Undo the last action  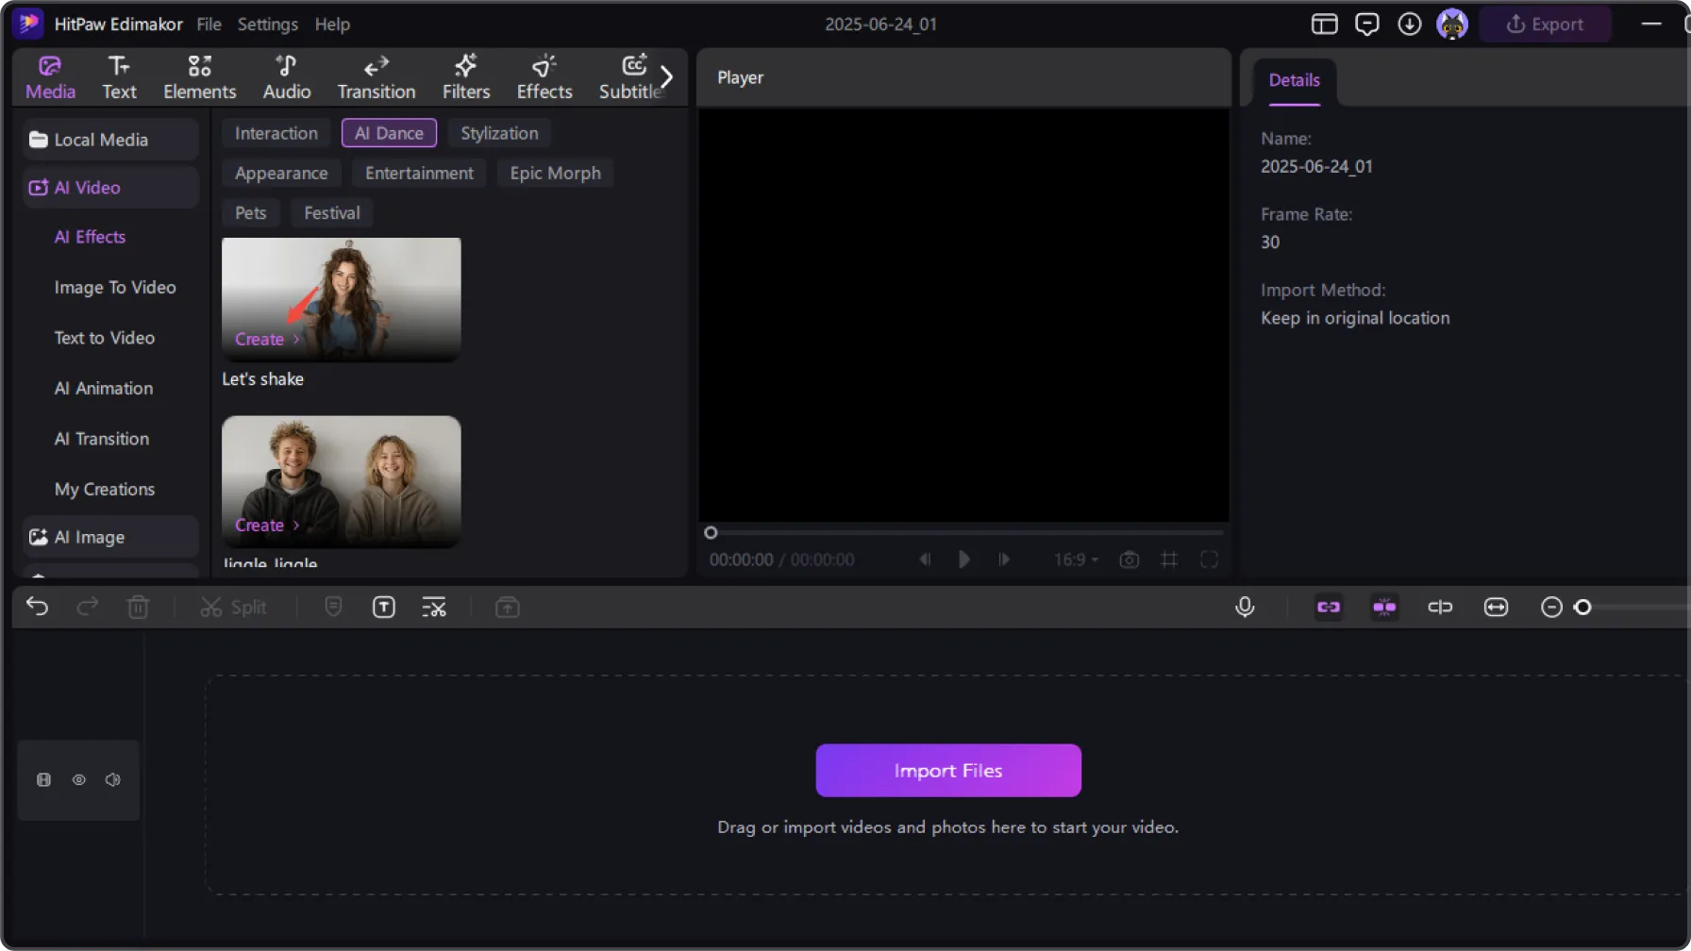tap(37, 607)
